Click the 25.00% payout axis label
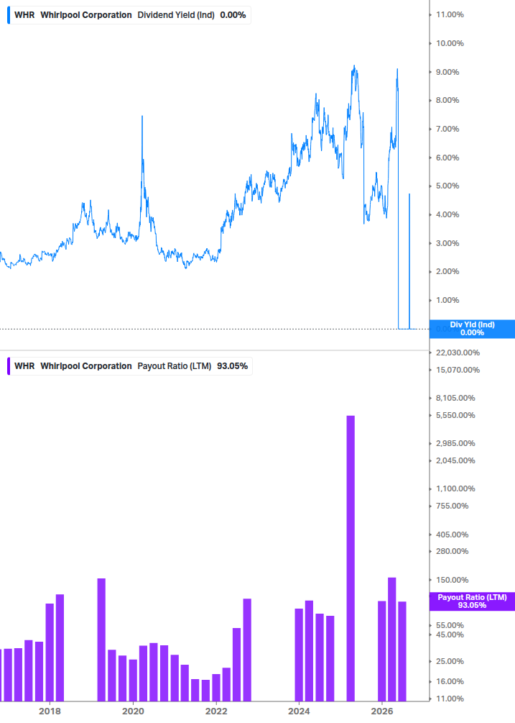This screenshot has height=723, width=515. coord(450,662)
